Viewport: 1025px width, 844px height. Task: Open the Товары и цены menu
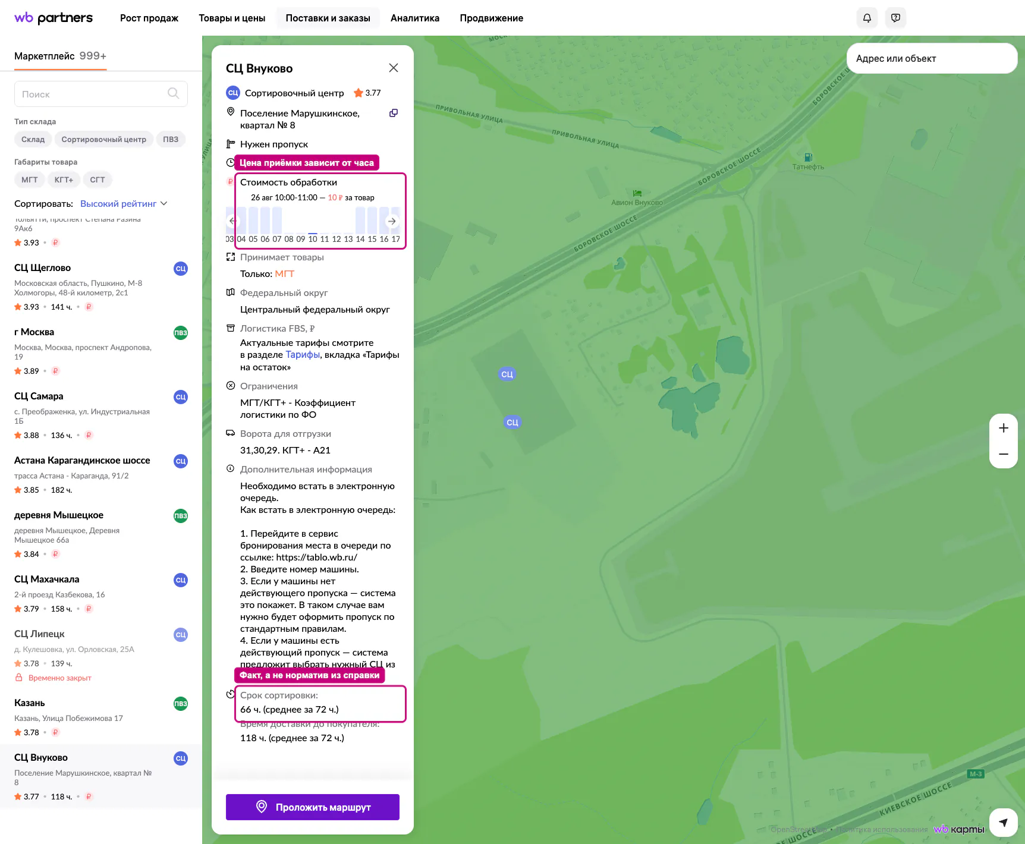(232, 18)
